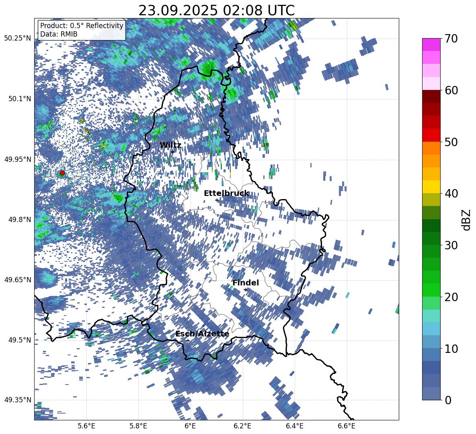Click the colorbar tick value 40
Screen dimensions: 476x434
451,194
